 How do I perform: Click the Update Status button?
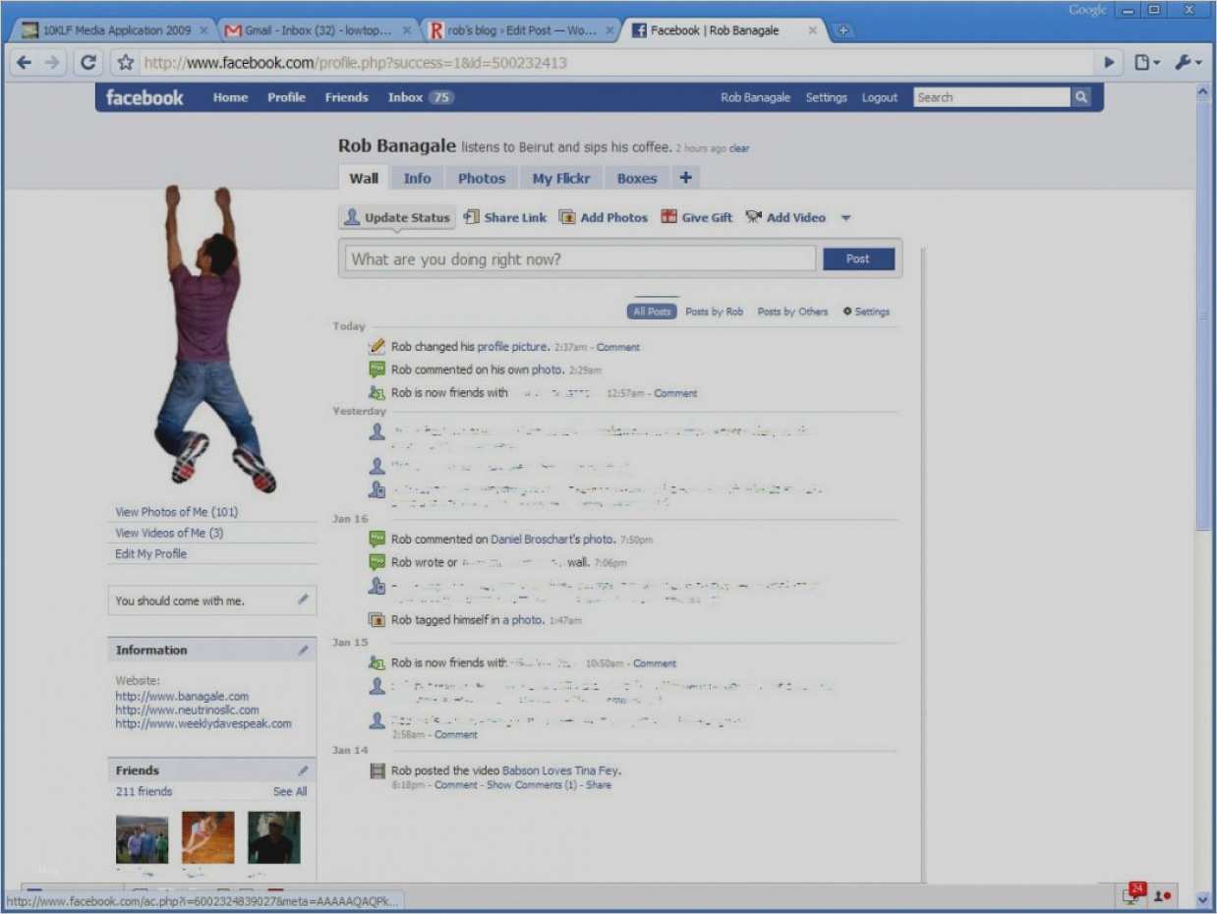click(397, 217)
